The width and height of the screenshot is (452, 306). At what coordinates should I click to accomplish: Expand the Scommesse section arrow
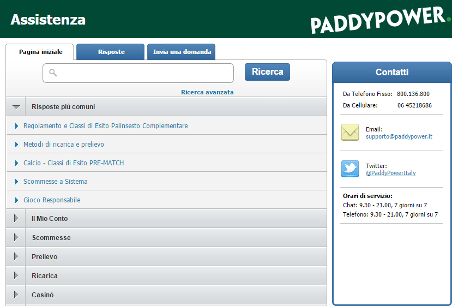click(16, 237)
